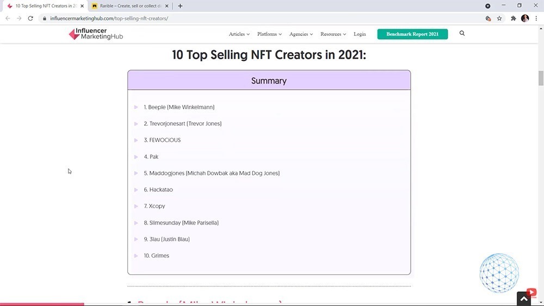Close the Rarible tab
The height and width of the screenshot is (306, 544).
167,6
